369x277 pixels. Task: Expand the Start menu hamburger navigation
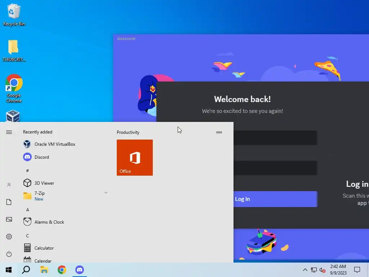[9, 132]
